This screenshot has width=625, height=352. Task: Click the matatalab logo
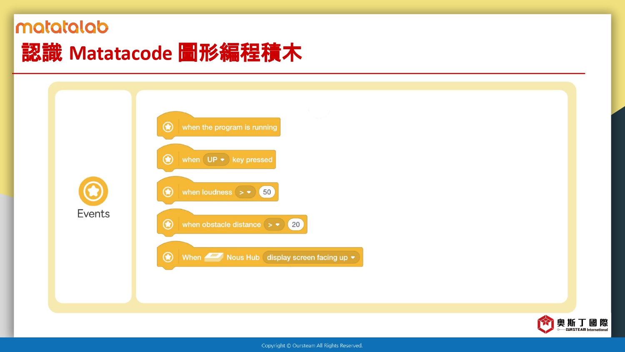click(62, 28)
